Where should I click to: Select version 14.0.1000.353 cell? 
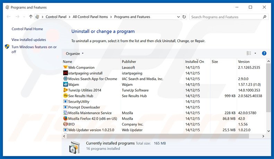tap(249, 90)
